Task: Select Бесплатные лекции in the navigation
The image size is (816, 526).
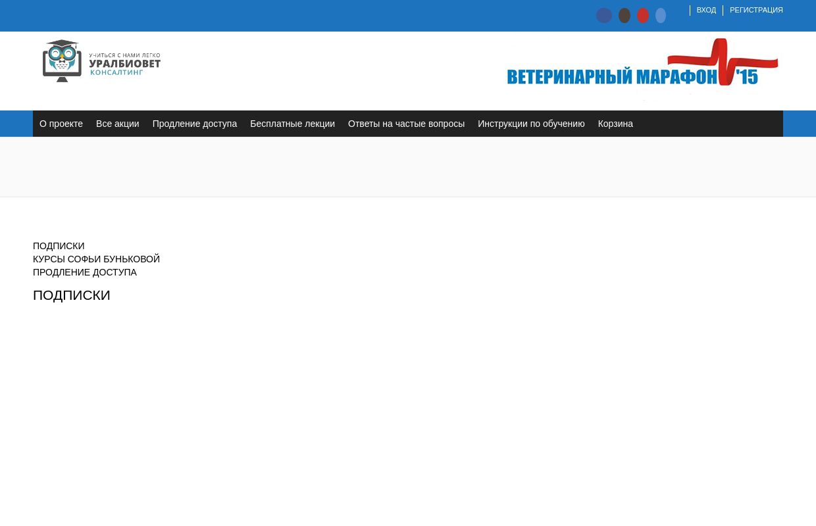Action: pyautogui.click(x=292, y=124)
